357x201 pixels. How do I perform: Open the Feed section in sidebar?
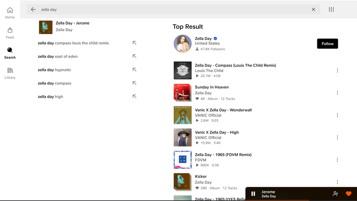click(x=10, y=33)
